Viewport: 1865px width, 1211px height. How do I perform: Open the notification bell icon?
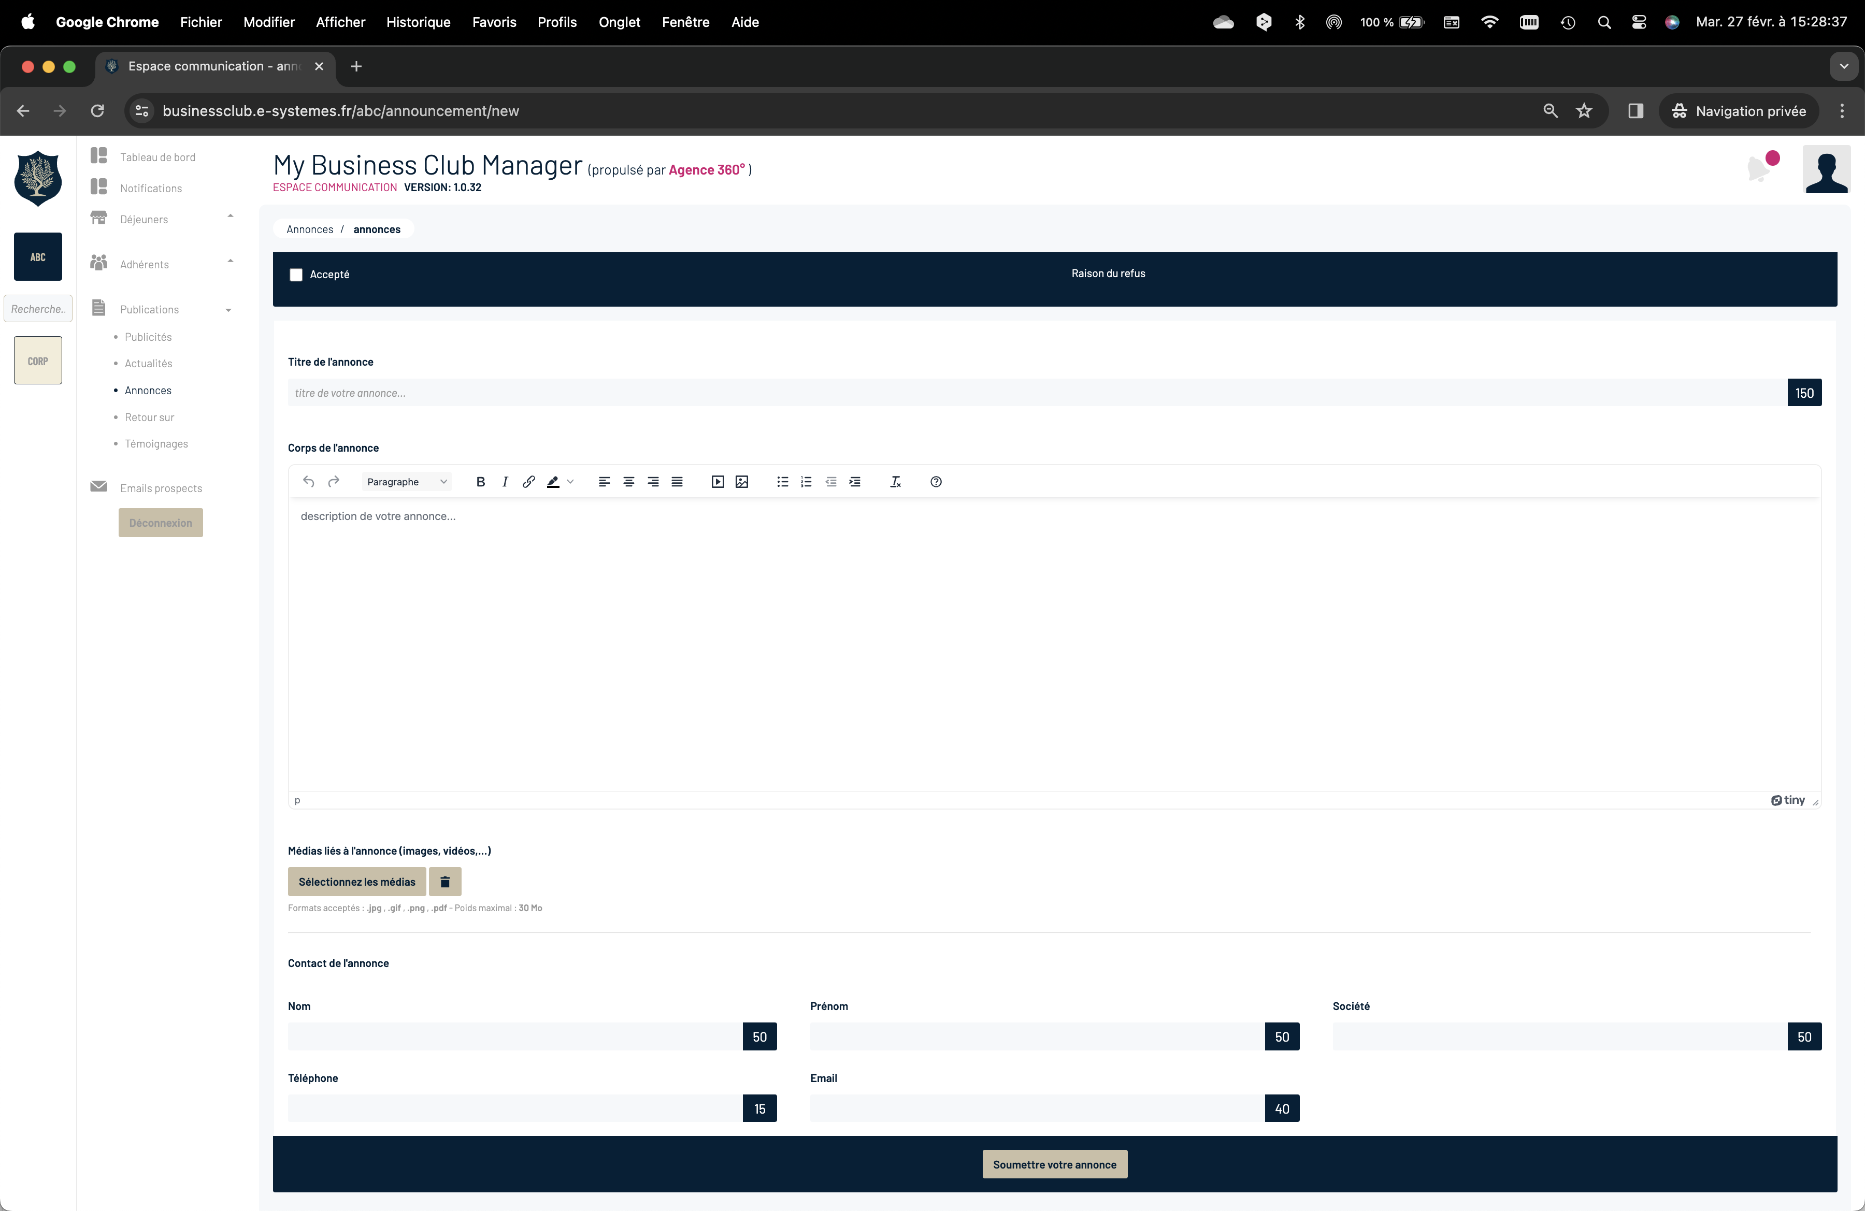(x=1759, y=168)
